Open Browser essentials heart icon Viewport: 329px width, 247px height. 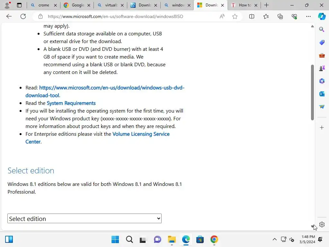click(294, 16)
